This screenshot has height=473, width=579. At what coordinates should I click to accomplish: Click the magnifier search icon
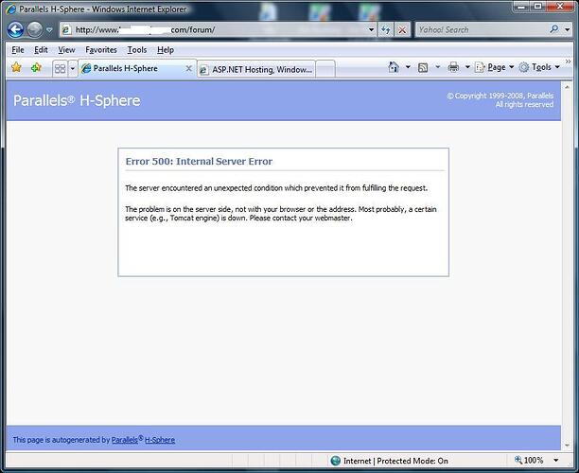click(554, 29)
